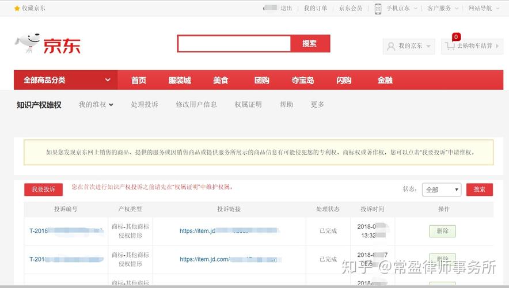Click the 投诉链接 column header
This screenshot has height=288, width=509.
(229, 209)
